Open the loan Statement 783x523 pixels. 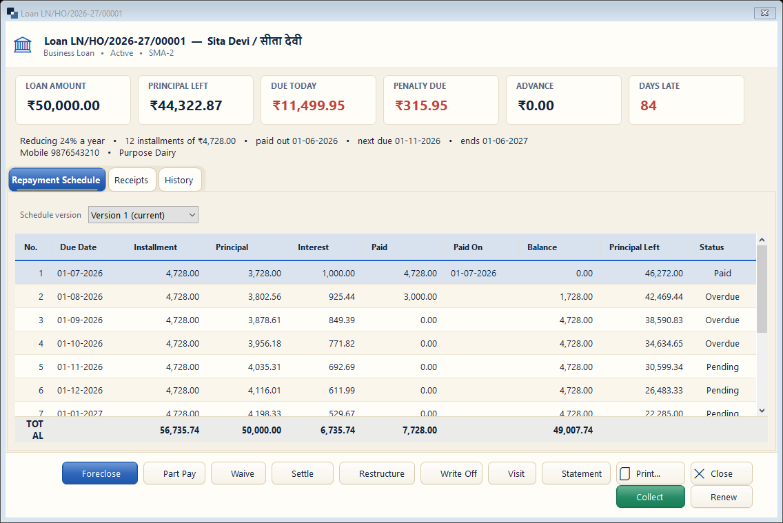pos(576,473)
